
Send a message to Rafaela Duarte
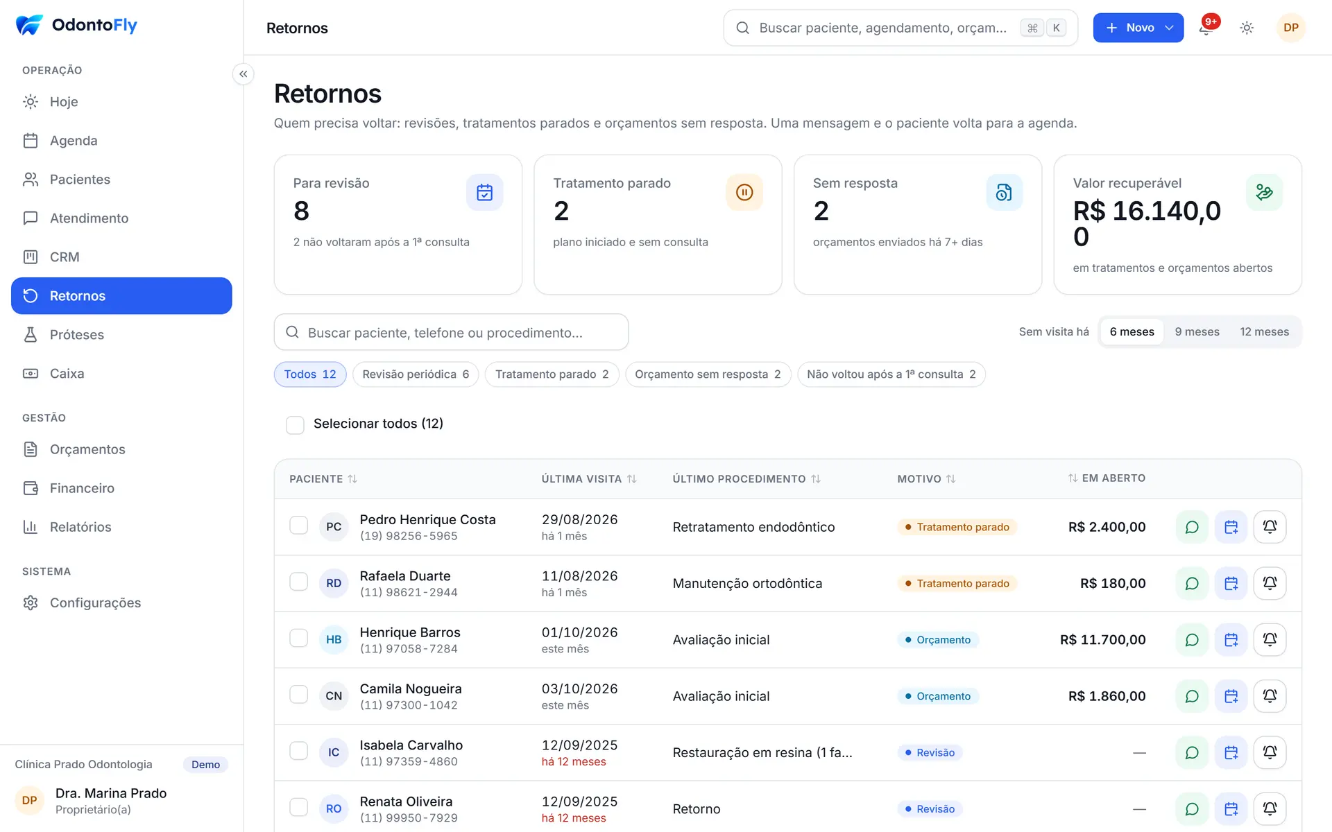point(1192,583)
